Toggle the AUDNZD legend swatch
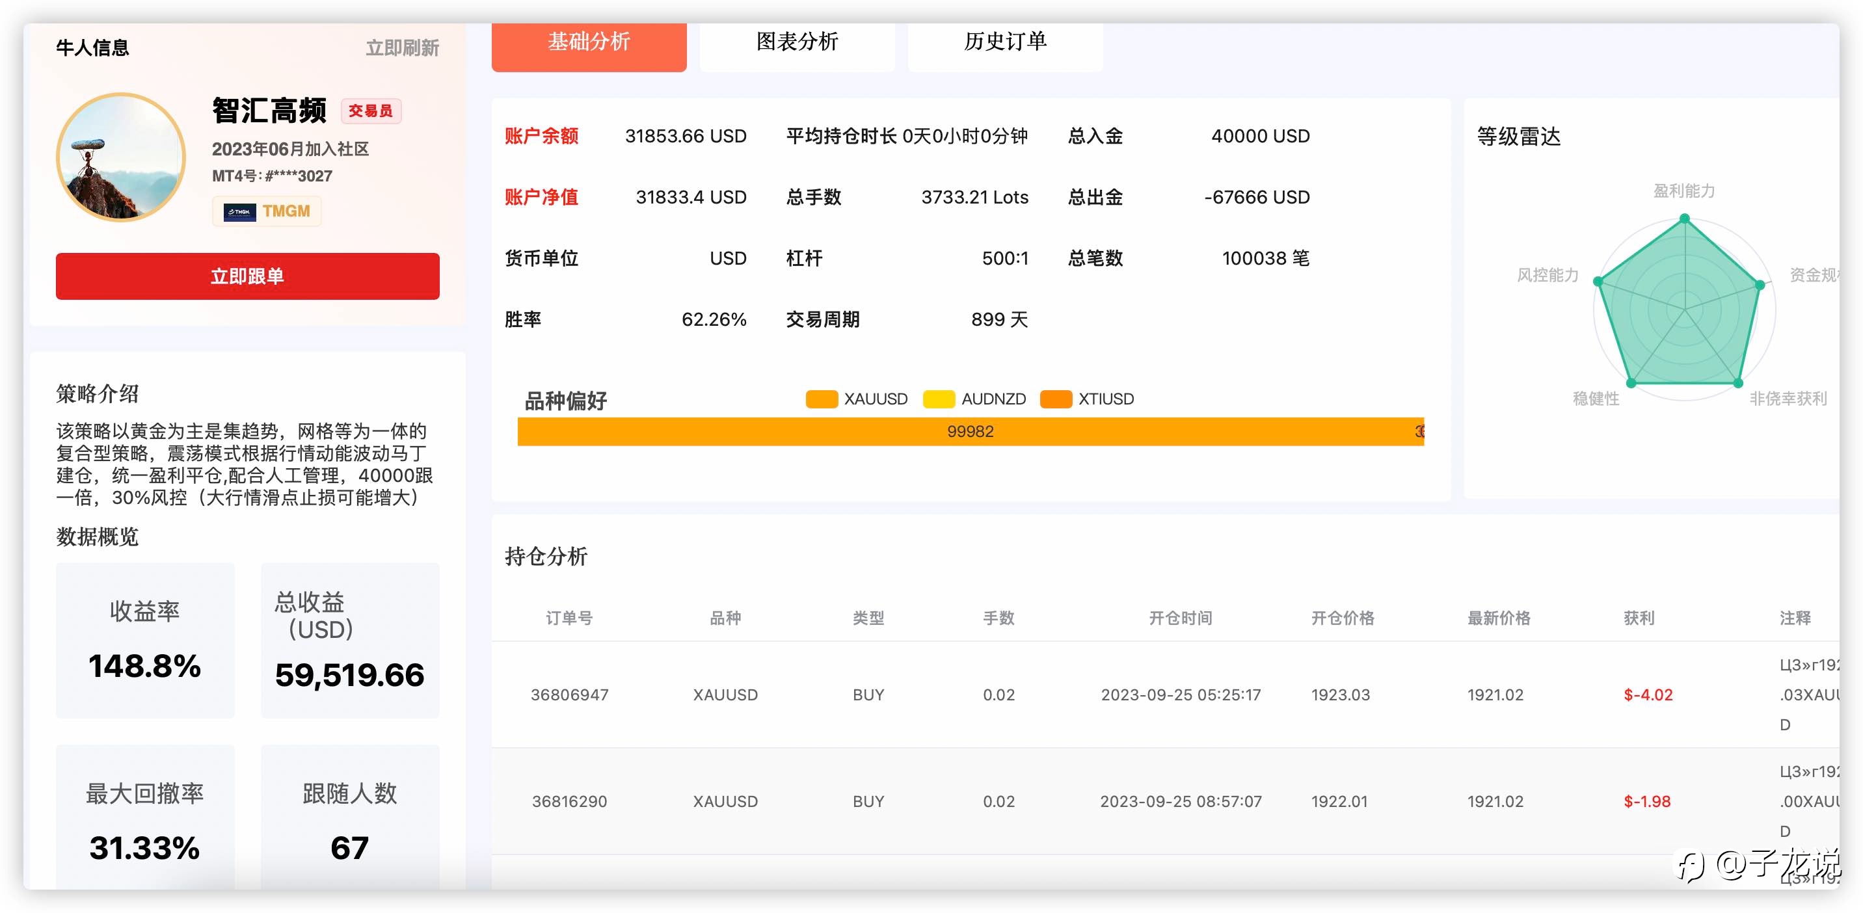Image resolution: width=1863 pixels, height=913 pixels. pyautogui.click(x=939, y=399)
